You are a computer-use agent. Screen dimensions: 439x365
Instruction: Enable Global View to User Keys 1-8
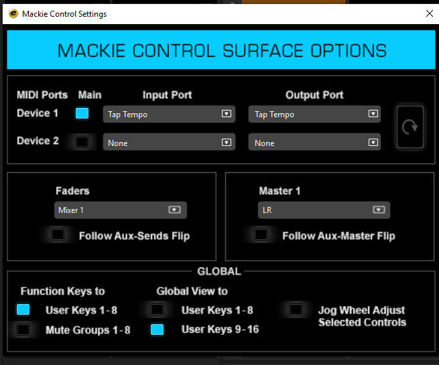157,309
